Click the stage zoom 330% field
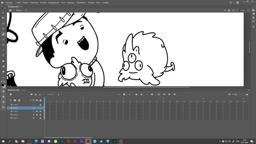Screen dimensions: 256x144 [242, 10]
